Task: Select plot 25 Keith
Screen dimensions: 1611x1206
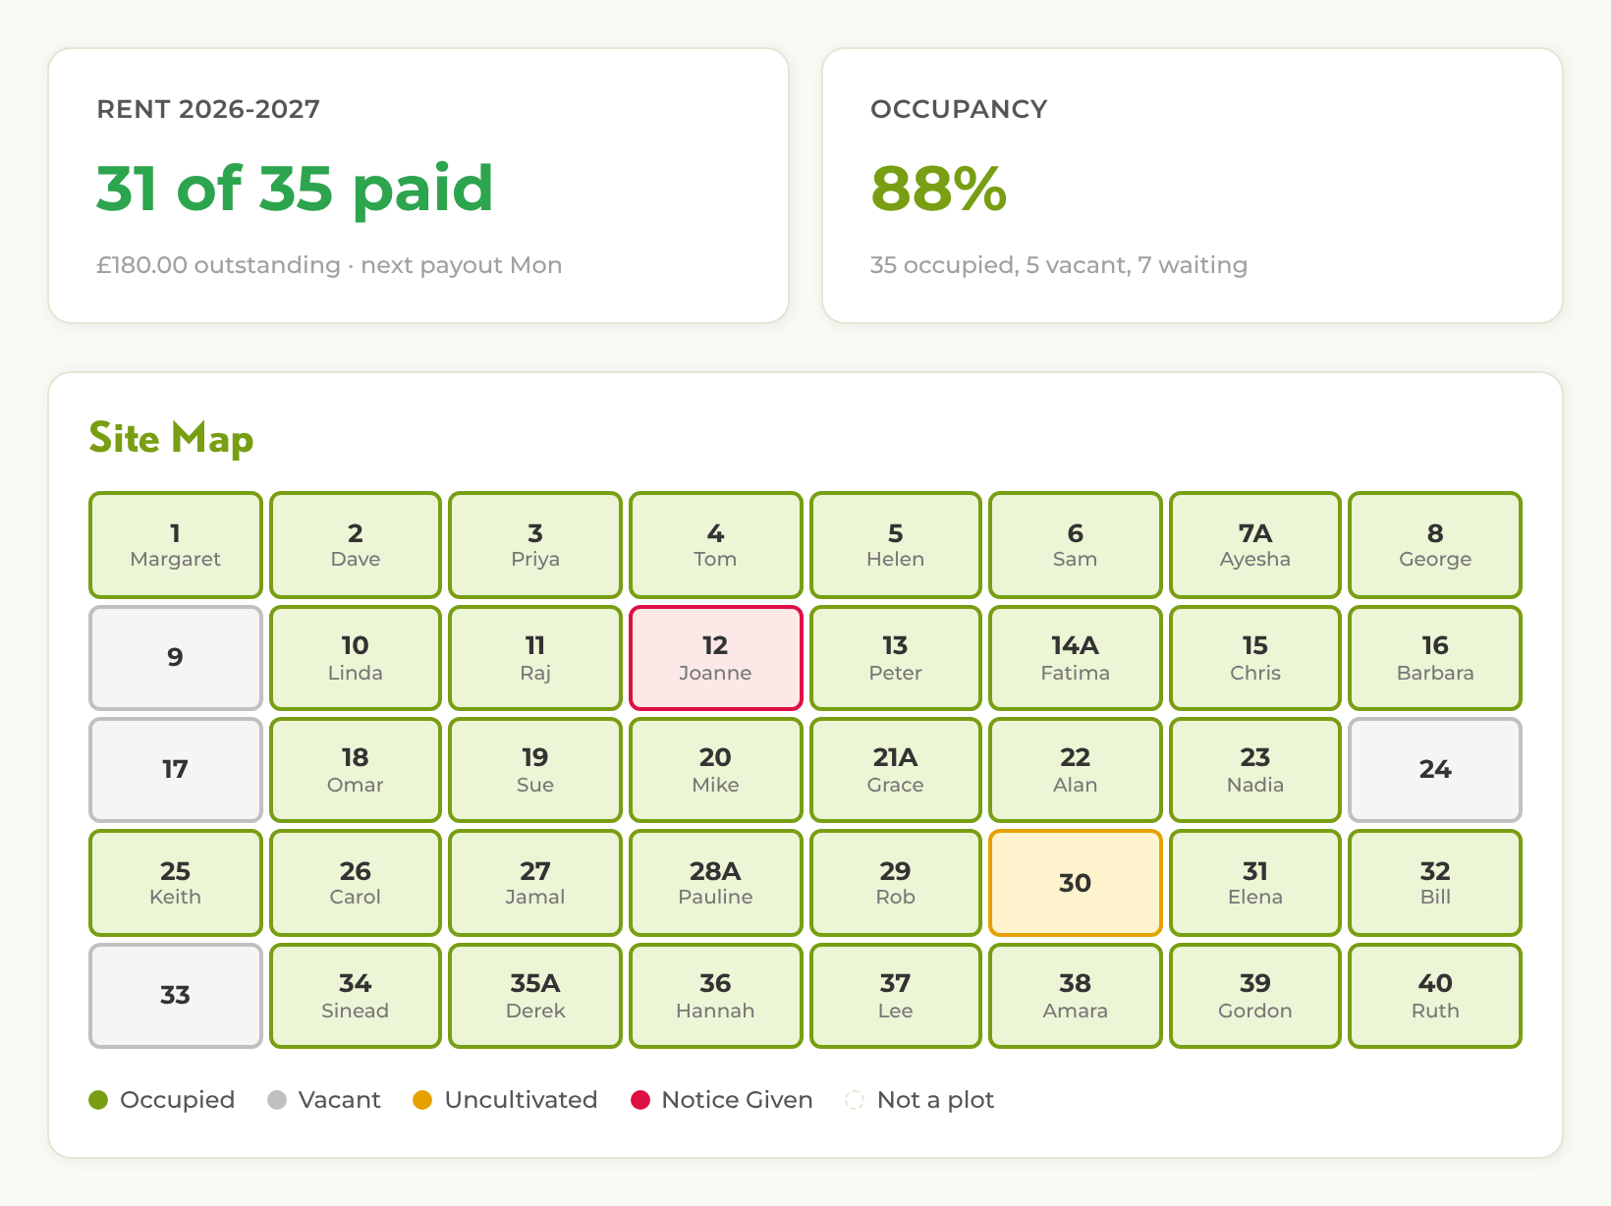Action: click(175, 883)
